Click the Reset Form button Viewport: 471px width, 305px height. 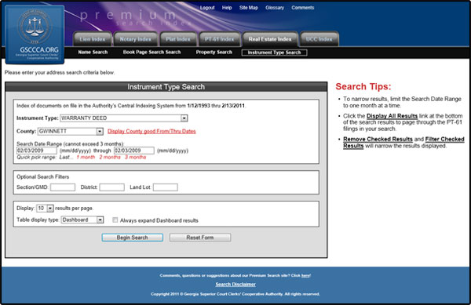200,238
